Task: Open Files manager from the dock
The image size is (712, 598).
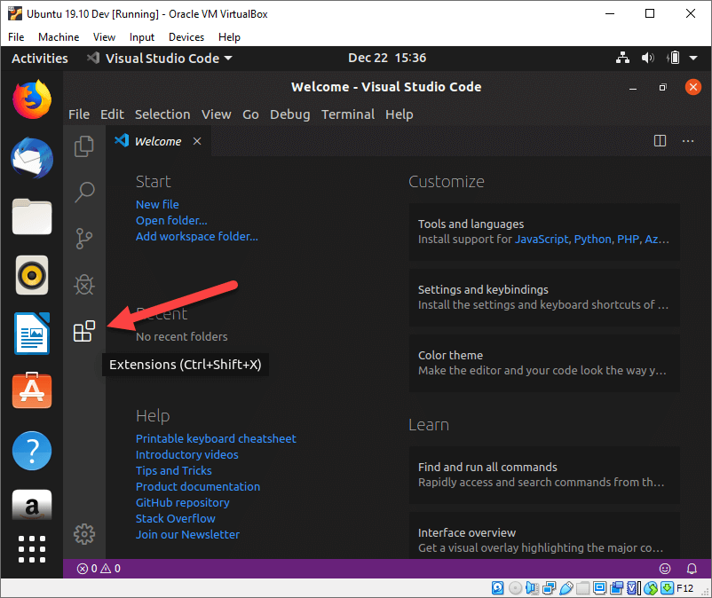Action: (32, 216)
